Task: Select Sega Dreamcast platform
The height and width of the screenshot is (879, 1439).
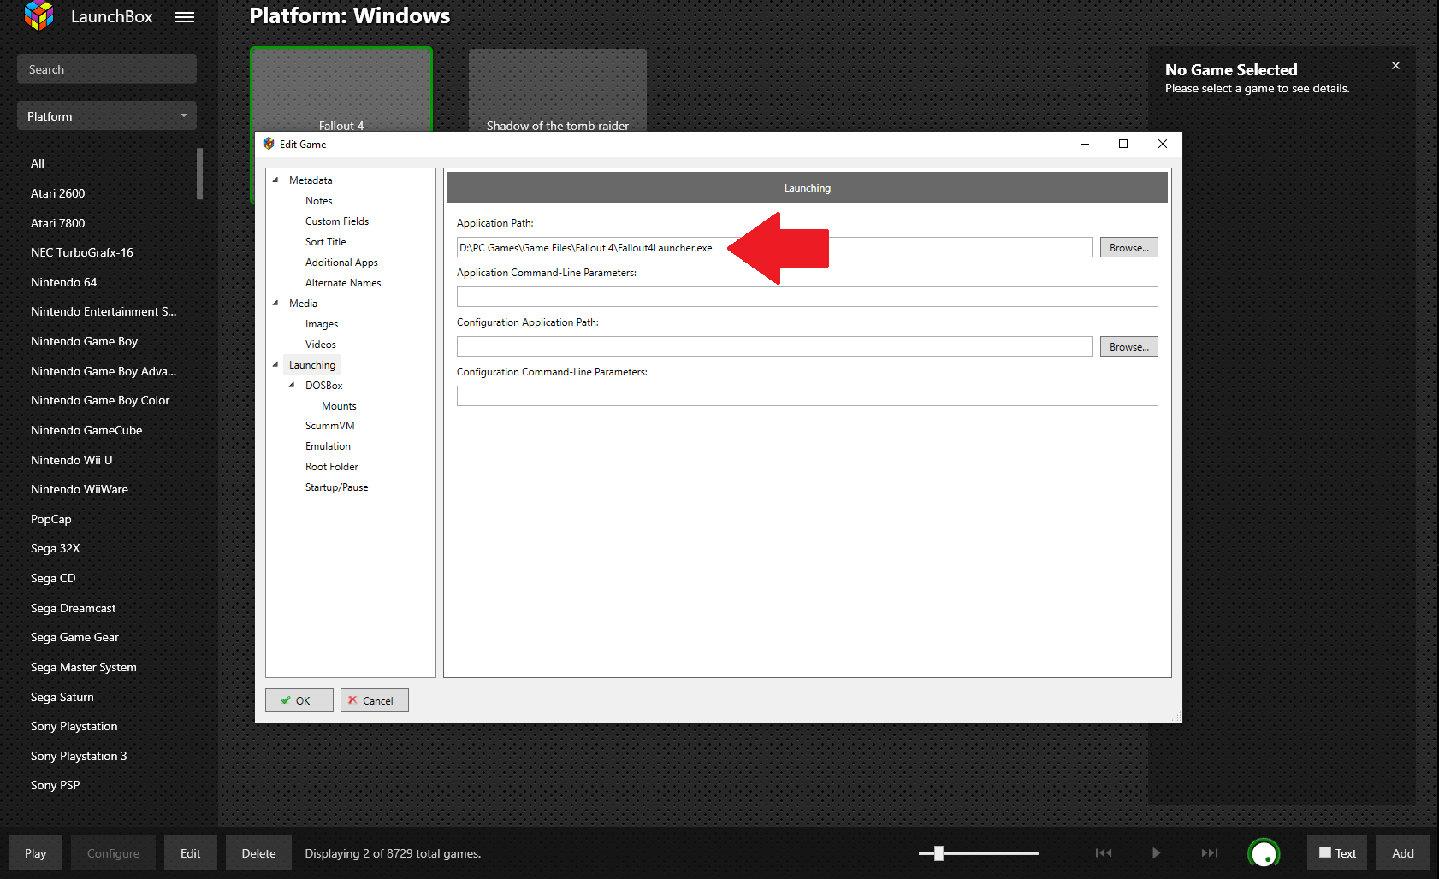Action: click(74, 608)
